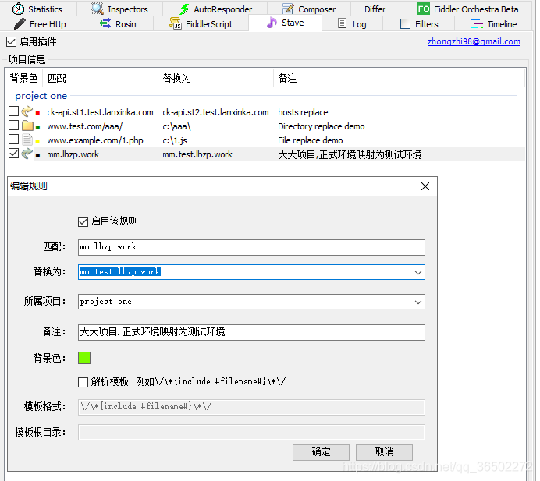Image resolution: width=540 pixels, height=481 pixels.
Task: Select the Stave tab
Action: click(285, 23)
